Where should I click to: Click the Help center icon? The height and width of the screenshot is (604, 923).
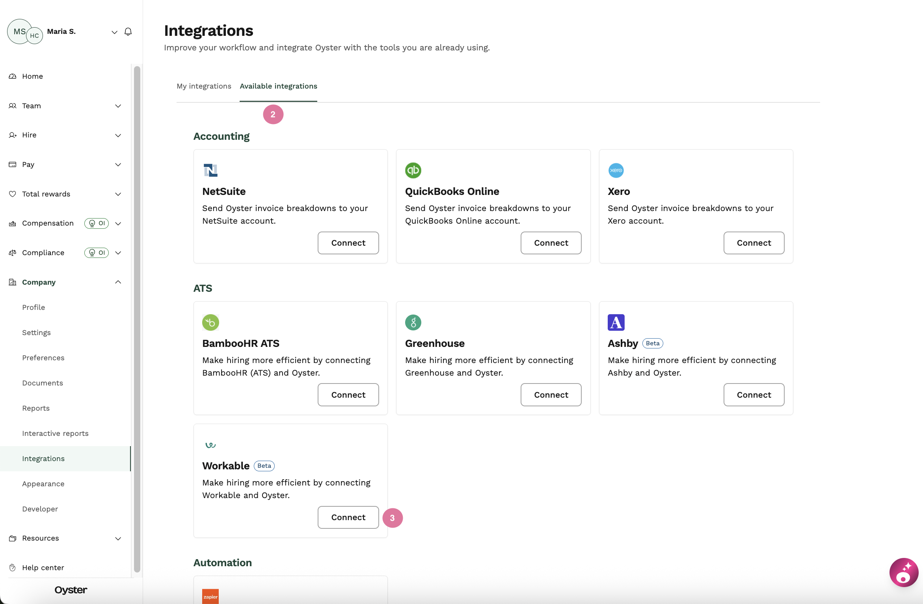click(x=13, y=568)
